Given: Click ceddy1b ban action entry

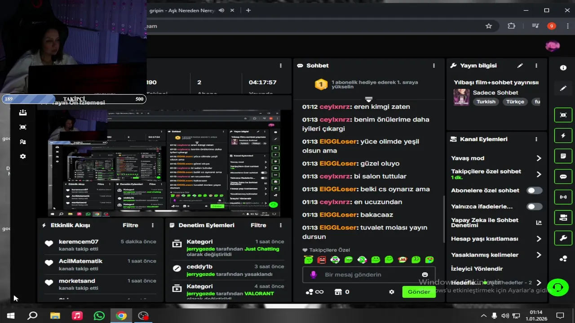Looking at the screenshot, I should click(228, 270).
